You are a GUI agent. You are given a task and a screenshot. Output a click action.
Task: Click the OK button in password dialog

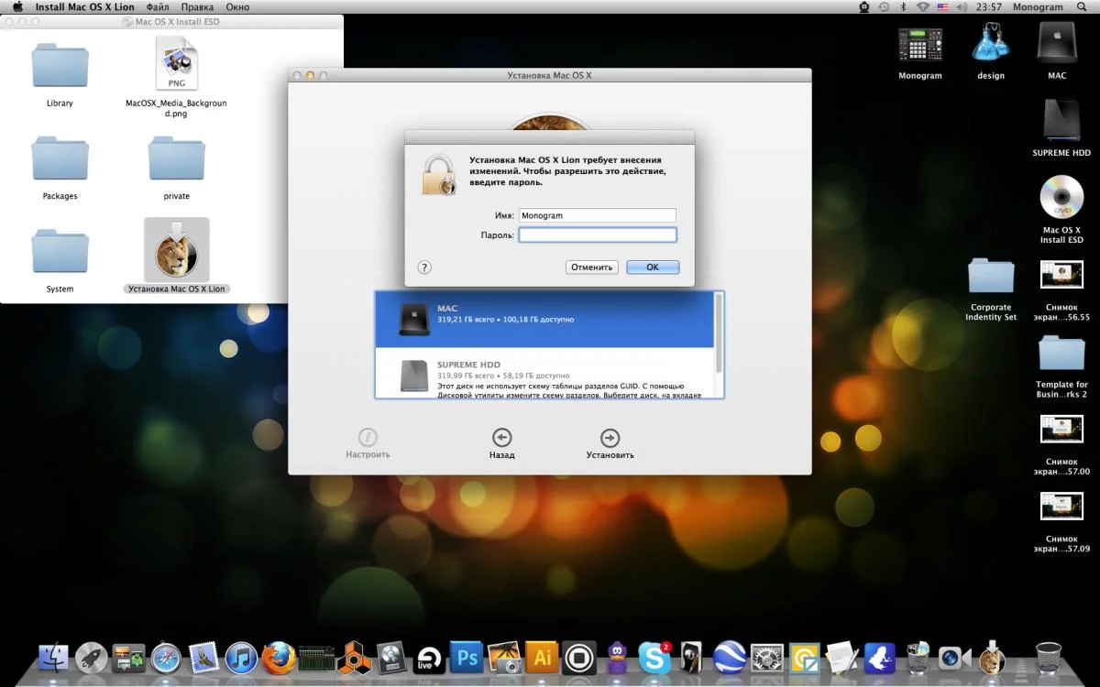[x=652, y=267]
